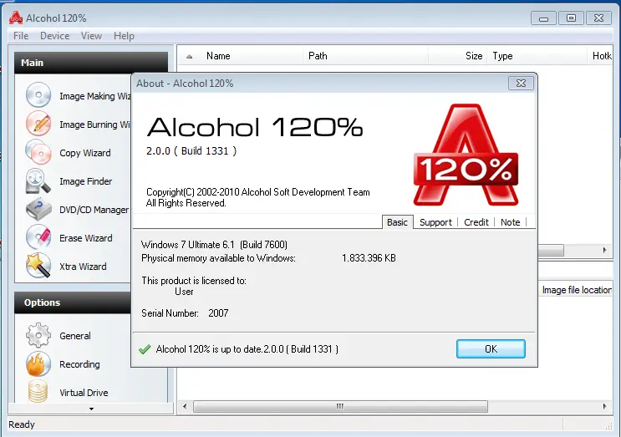Maximize the Alcohol 120% main window
Screen dimensions: 621x437
tap(571, 18)
